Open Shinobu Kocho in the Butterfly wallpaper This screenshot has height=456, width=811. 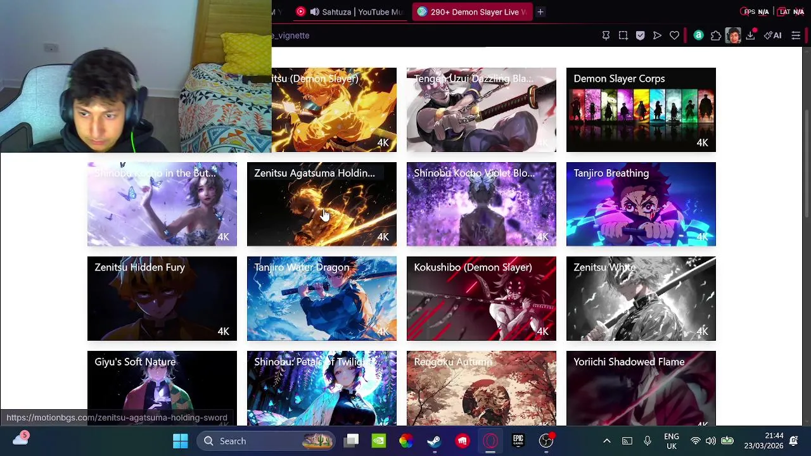162,204
